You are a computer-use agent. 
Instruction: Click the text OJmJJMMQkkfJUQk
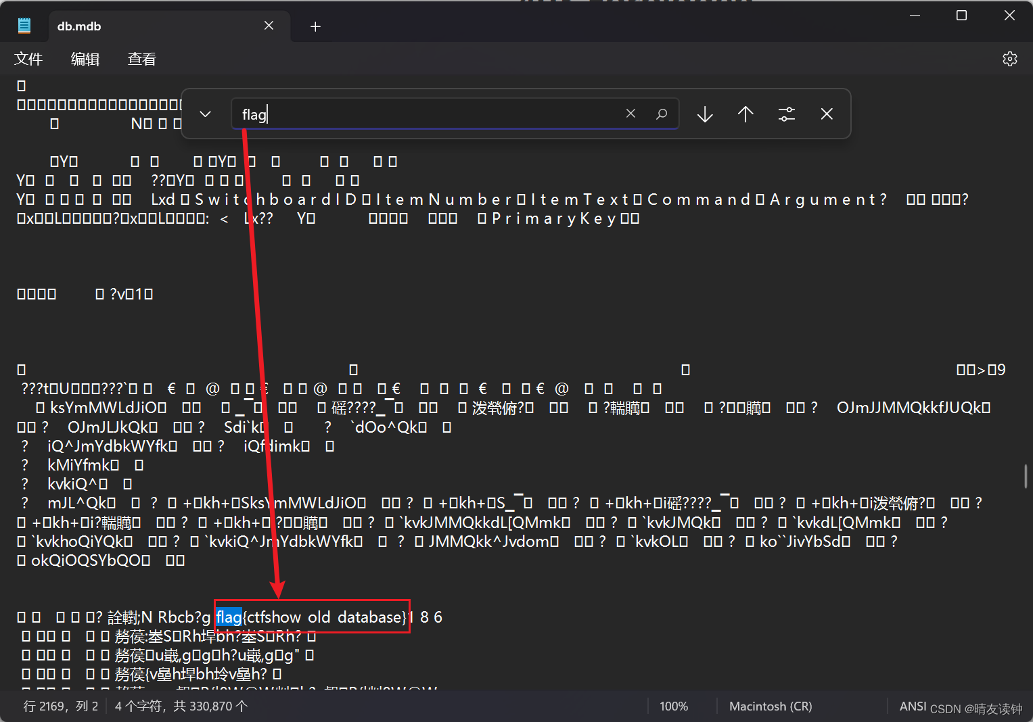point(909,408)
